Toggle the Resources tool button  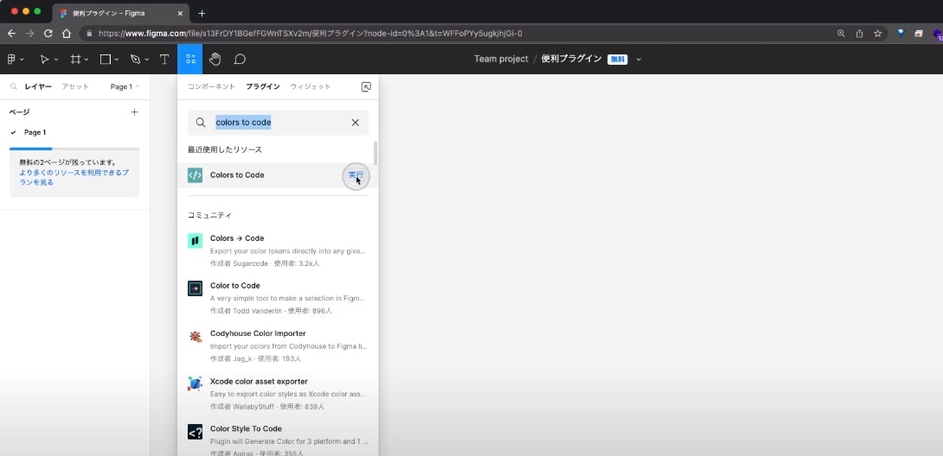click(190, 59)
